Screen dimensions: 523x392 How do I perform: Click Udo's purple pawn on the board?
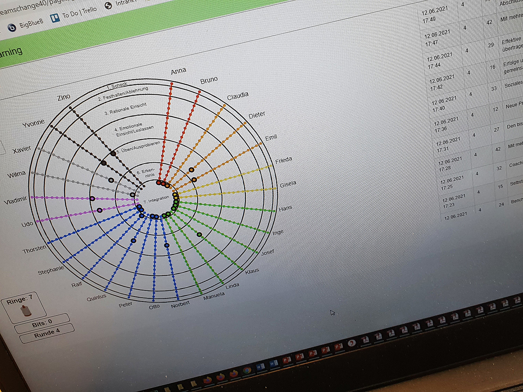[x=99, y=210]
